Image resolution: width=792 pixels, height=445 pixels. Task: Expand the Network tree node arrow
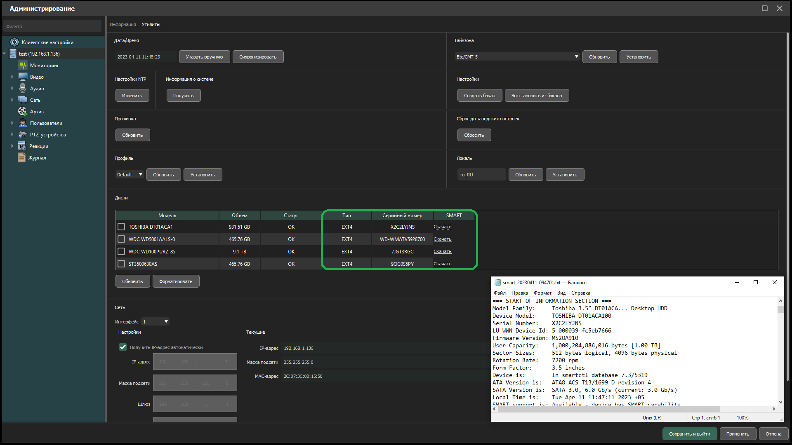(12, 100)
